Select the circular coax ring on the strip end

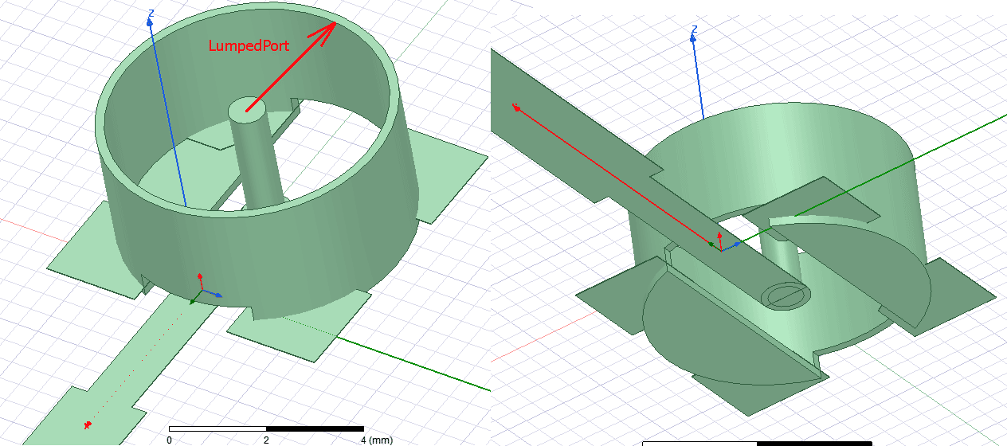pos(785,295)
